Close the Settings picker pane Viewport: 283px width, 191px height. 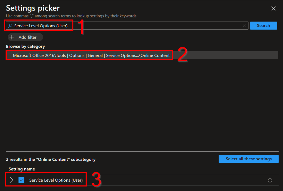273,9
